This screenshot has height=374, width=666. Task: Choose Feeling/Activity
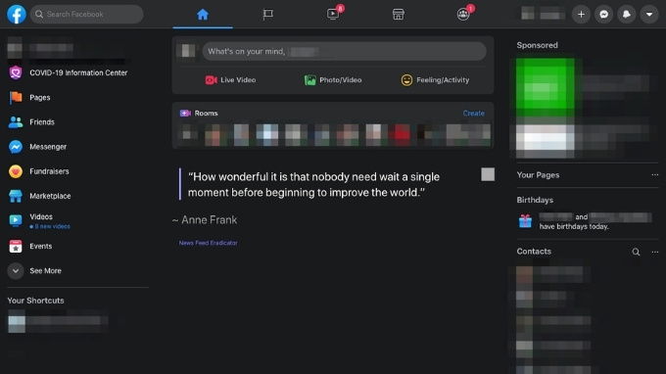pos(436,80)
